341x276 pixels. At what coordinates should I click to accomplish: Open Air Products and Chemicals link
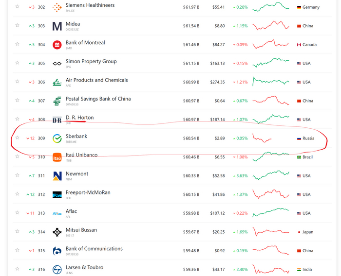(x=96, y=80)
